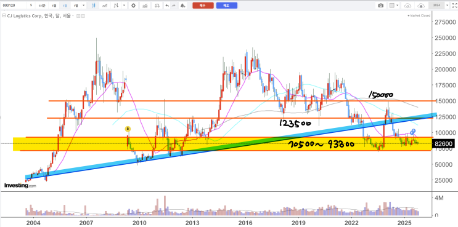458x227 pixels.
Task: Select the highlighted 1달 (1 month) interval
Action: click(x=65, y=6)
